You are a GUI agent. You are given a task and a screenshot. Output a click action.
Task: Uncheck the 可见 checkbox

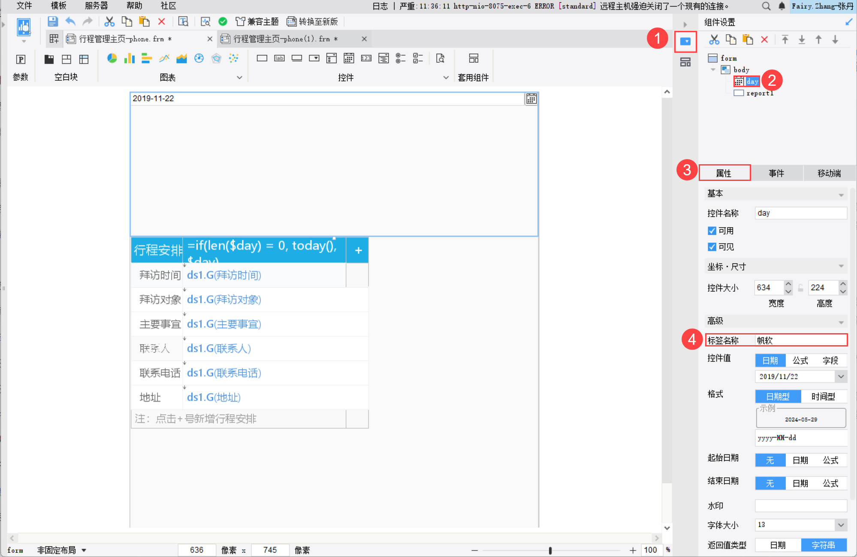(712, 247)
